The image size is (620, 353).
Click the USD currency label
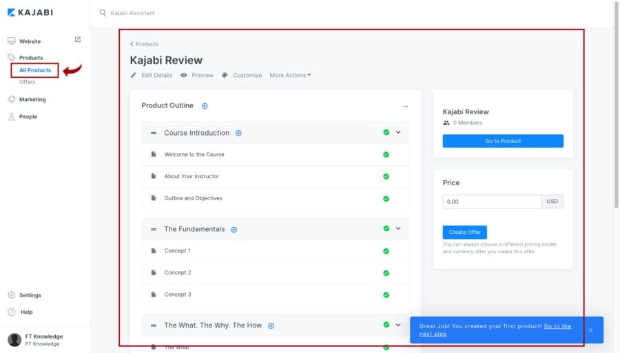pos(552,202)
